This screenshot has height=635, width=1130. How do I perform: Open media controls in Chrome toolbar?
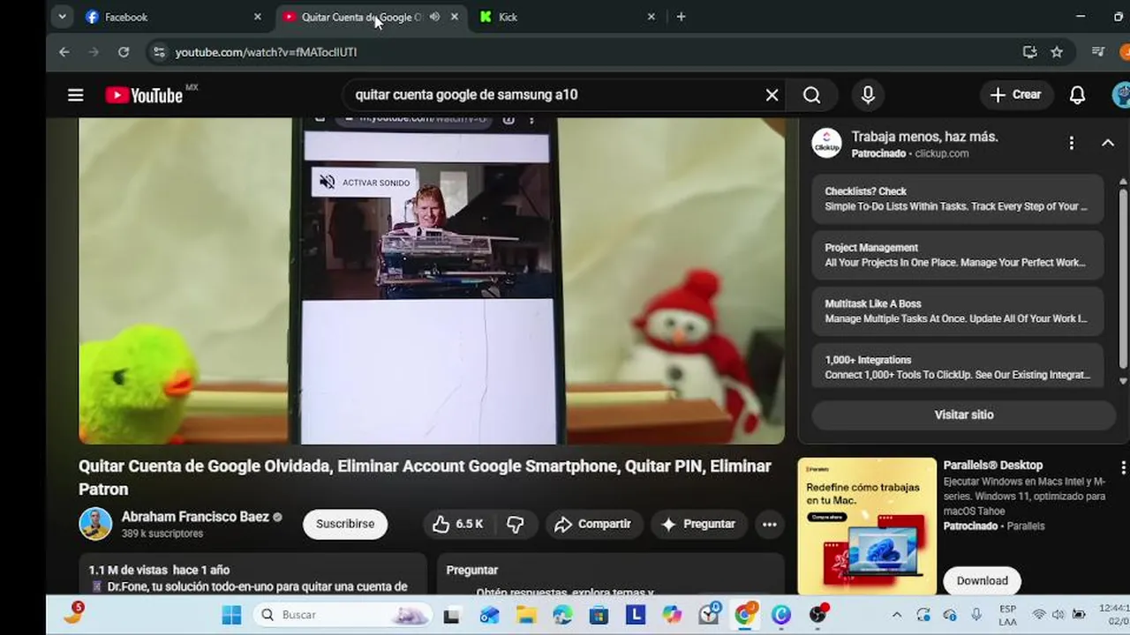pyautogui.click(x=1098, y=52)
